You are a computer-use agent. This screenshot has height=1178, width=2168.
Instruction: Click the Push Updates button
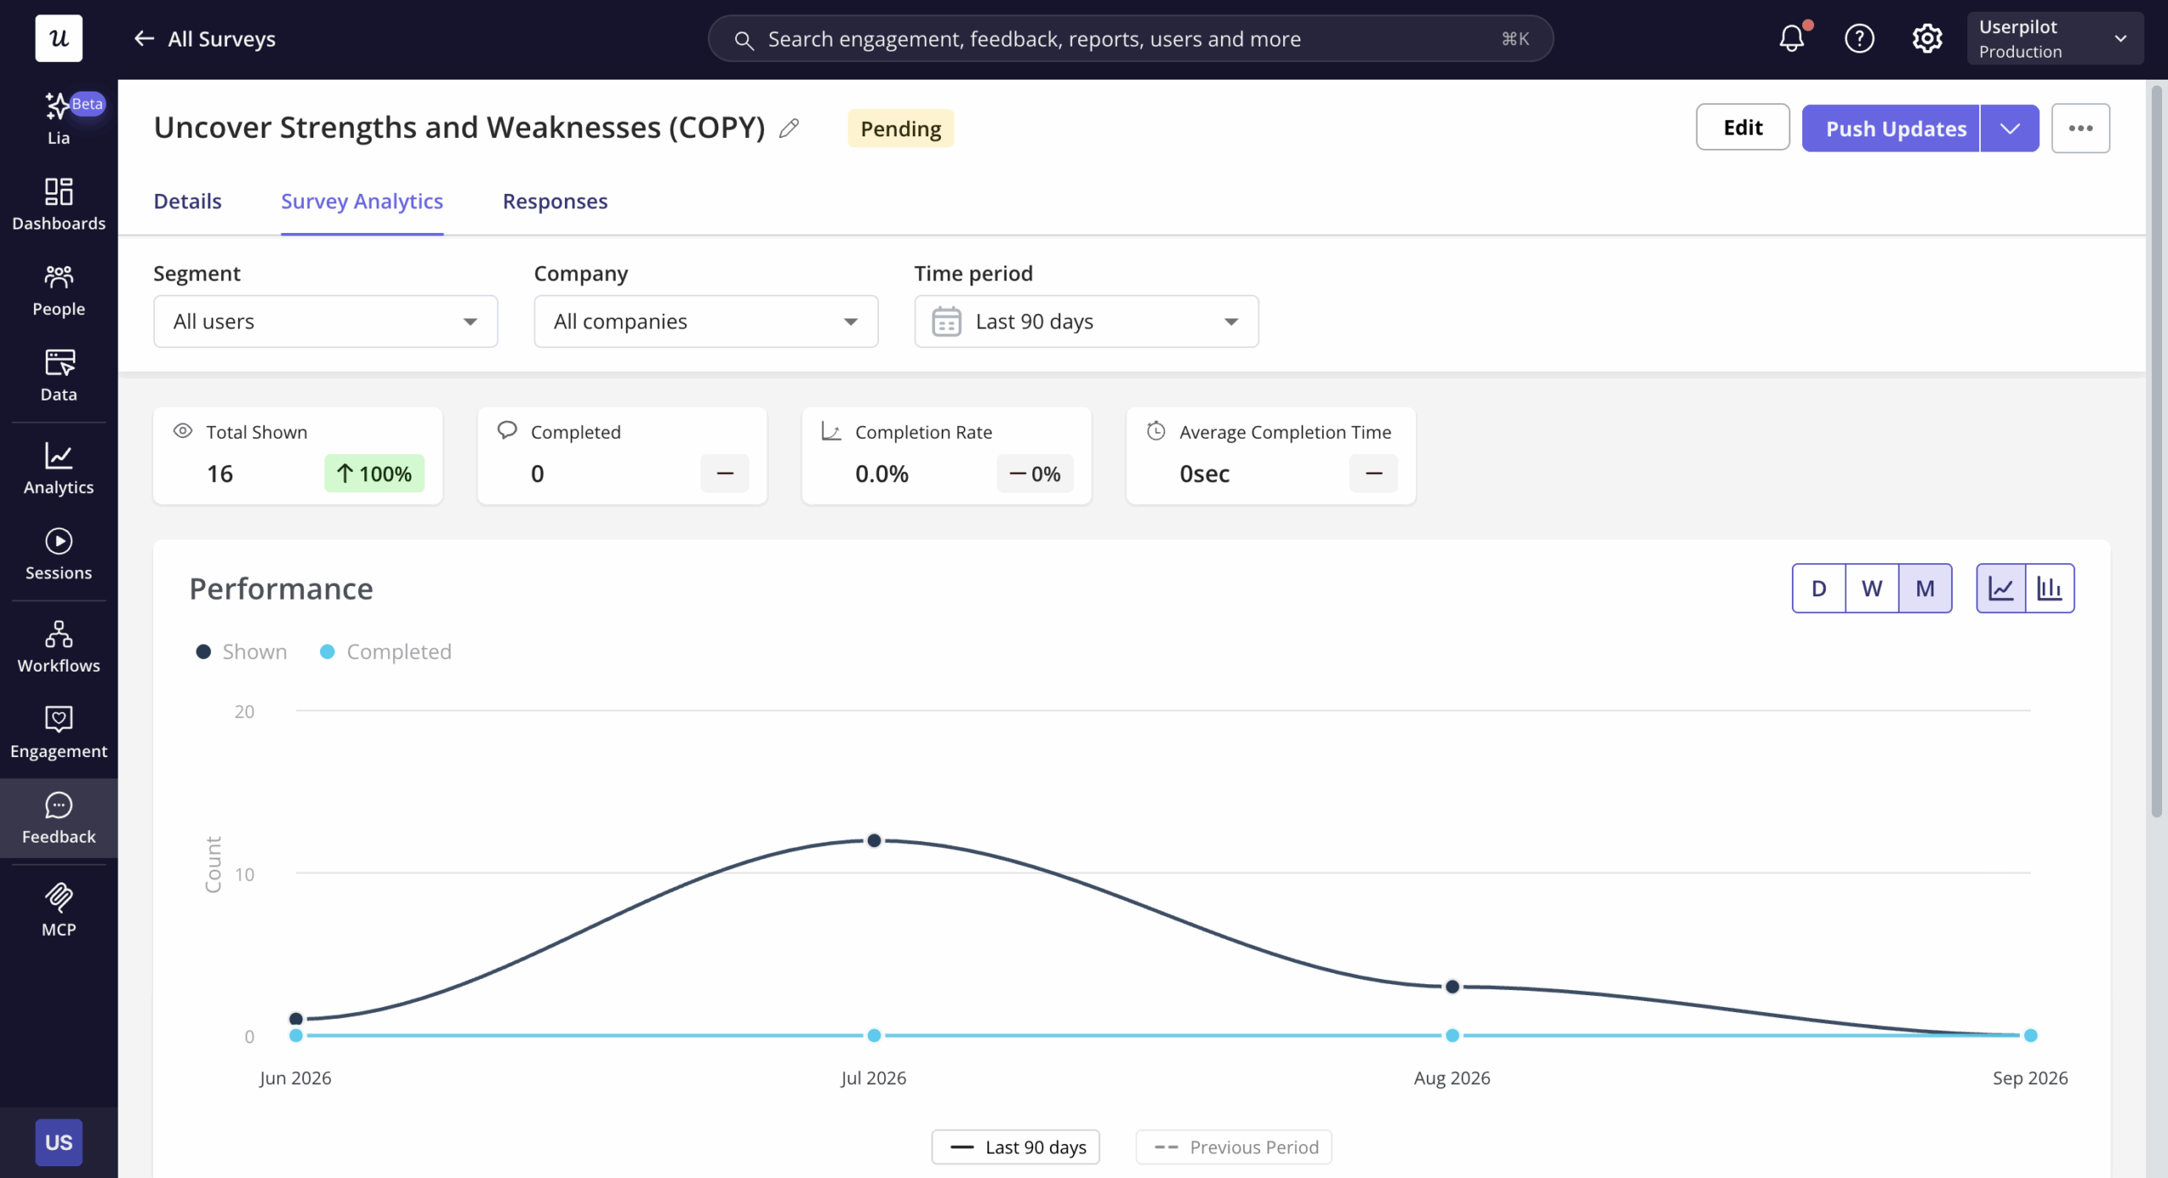coord(1890,128)
